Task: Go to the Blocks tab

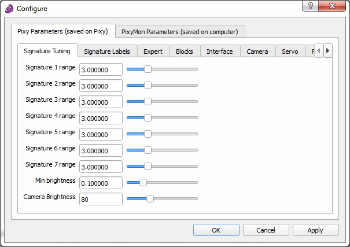Action: [185, 51]
